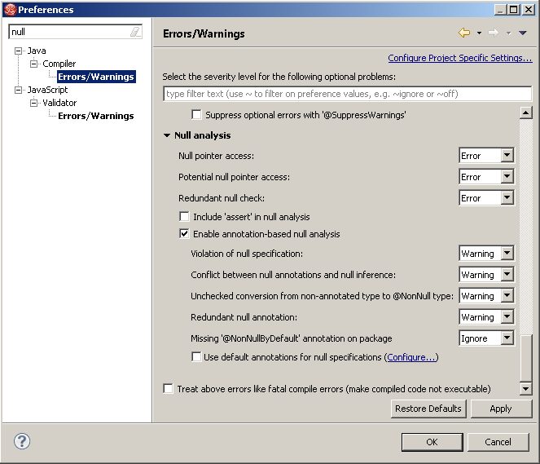Collapse the JavaScript tree node
The image size is (540, 464).
tap(18, 90)
